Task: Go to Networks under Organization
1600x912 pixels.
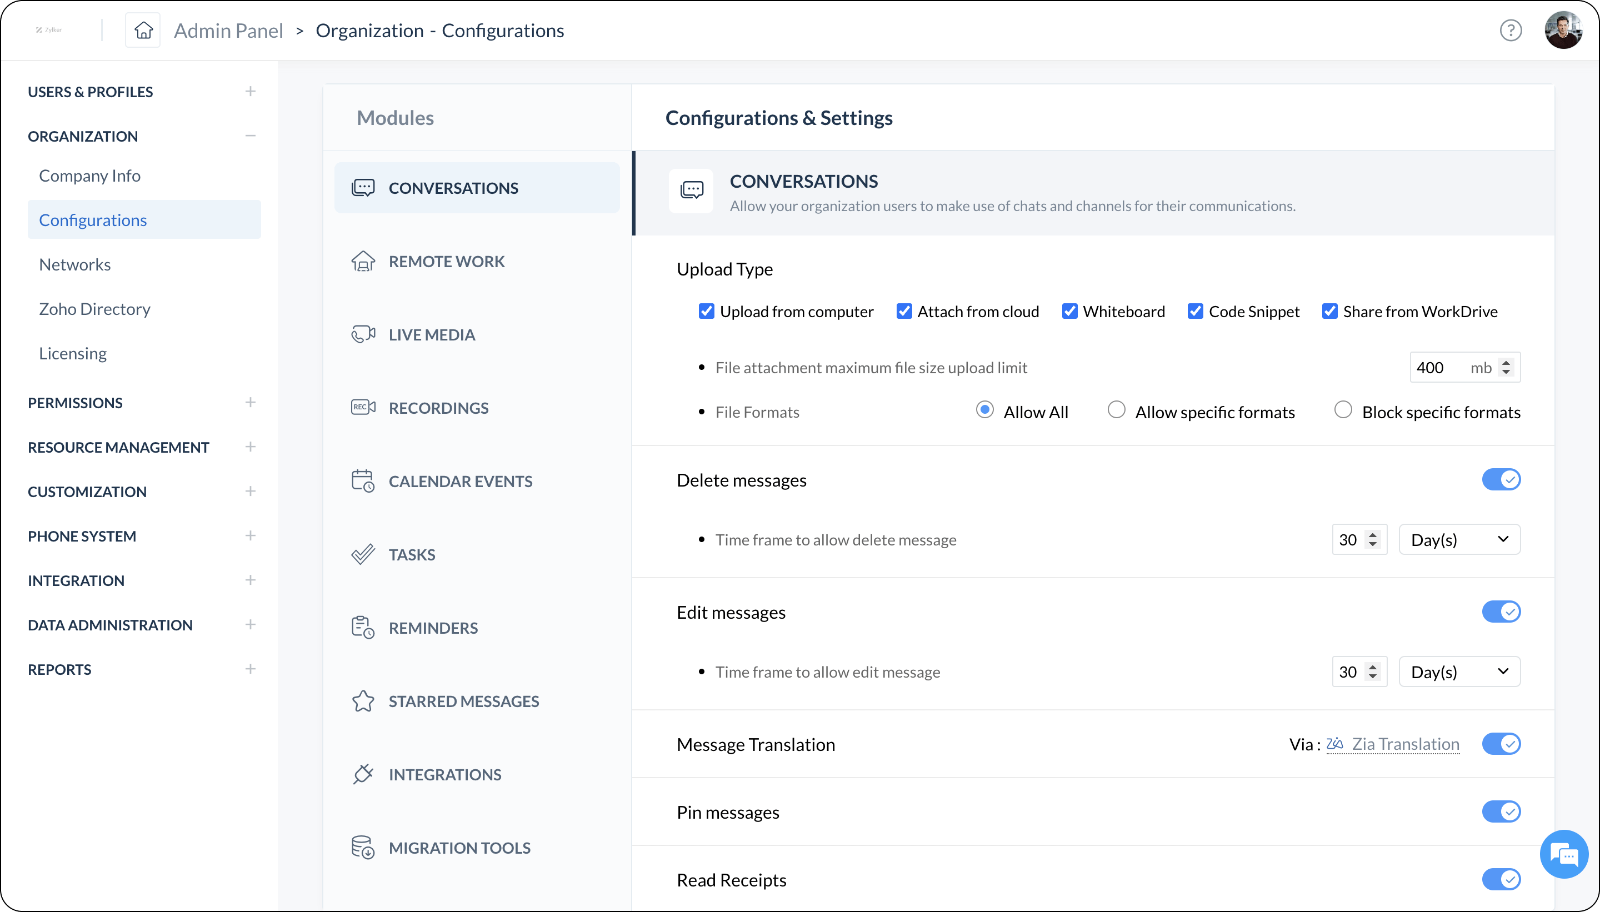Action: 74,264
